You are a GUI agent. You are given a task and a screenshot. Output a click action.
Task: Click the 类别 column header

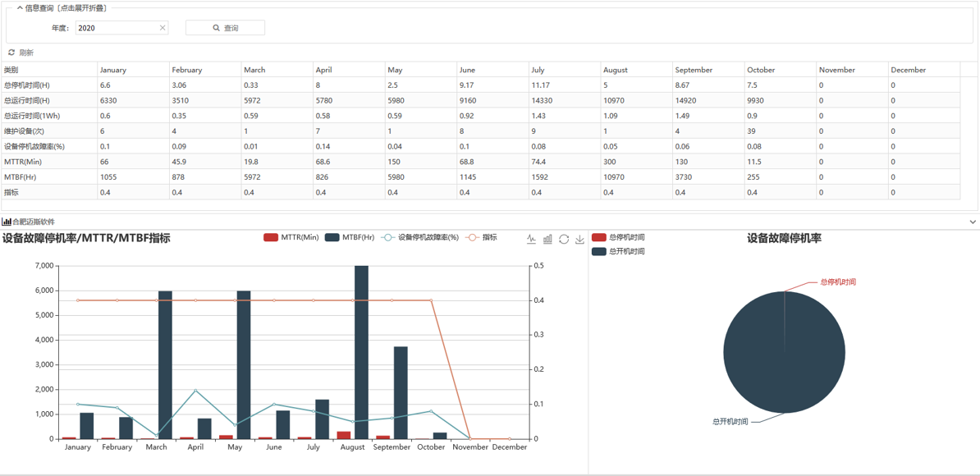(11, 70)
